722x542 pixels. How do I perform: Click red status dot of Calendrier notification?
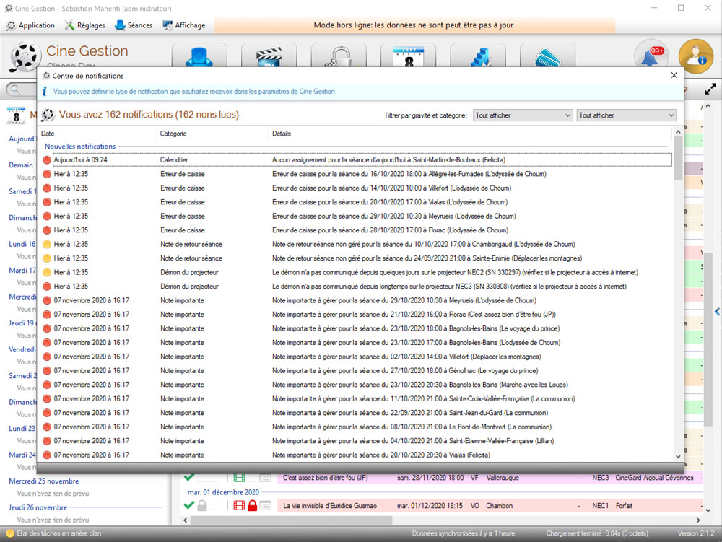point(46,160)
